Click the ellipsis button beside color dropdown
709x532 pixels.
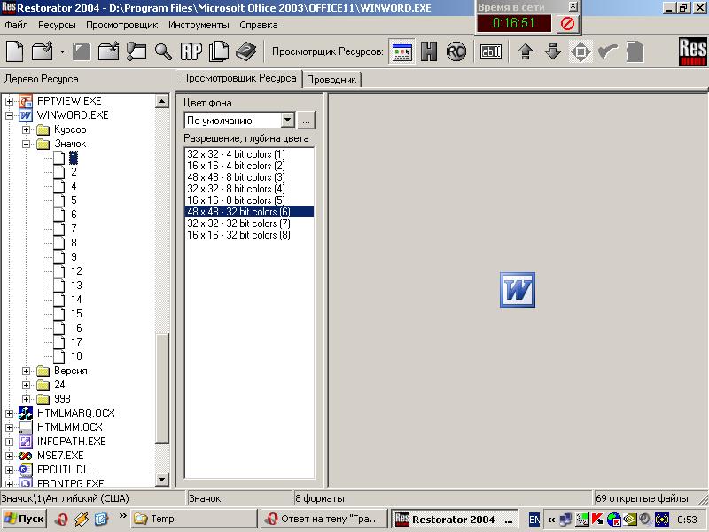pos(306,120)
